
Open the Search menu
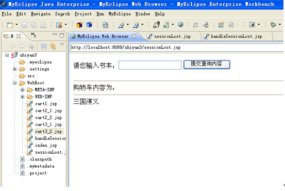tap(62, 14)
